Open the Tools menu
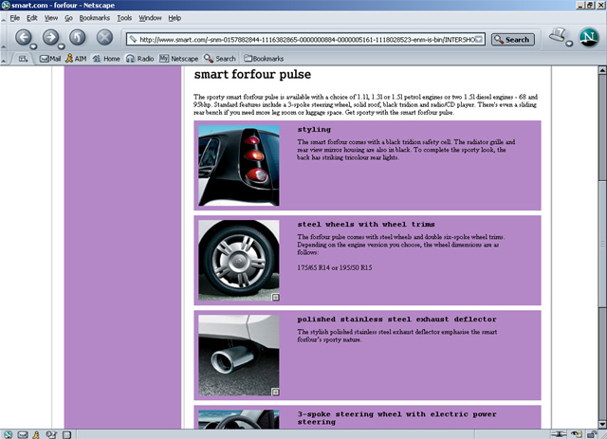 (124, 18)
